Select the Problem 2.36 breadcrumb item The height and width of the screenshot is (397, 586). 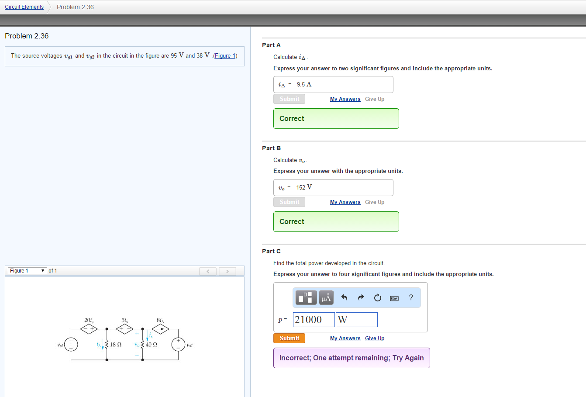(x=75, y=7)
